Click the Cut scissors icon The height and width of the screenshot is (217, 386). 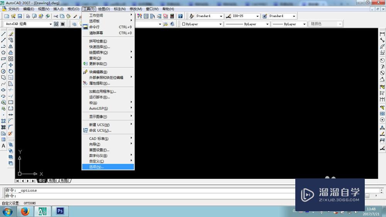tap(56, 16)
